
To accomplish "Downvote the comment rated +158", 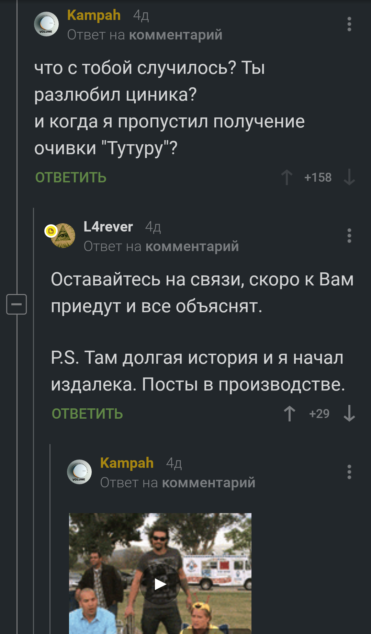I will tap(349, 178).
